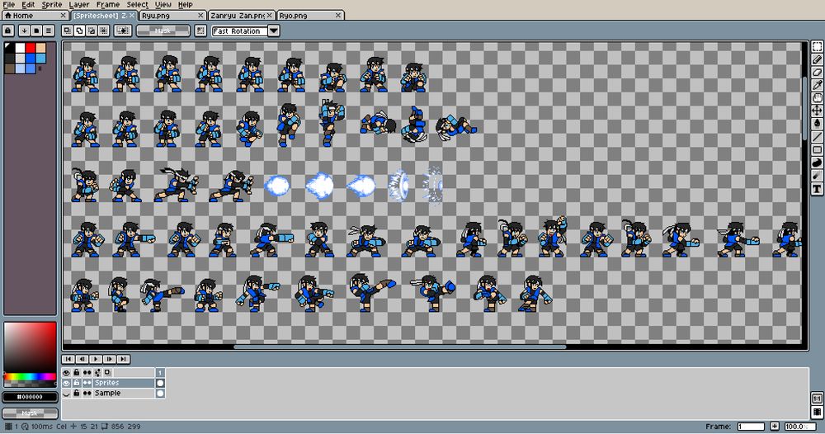Choose add to selection mode icon
The width and height of the screenshot is (825, 434).
click(x=79, y=31)
